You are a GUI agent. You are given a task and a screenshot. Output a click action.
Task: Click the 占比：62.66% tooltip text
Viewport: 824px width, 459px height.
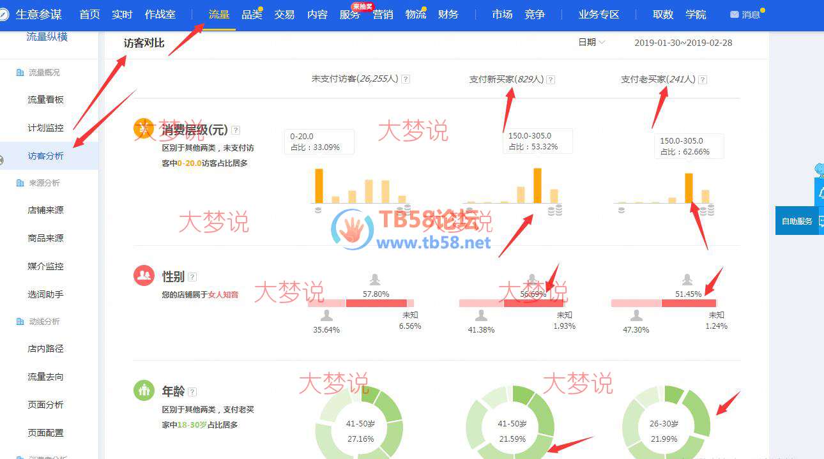coord(685,152)
